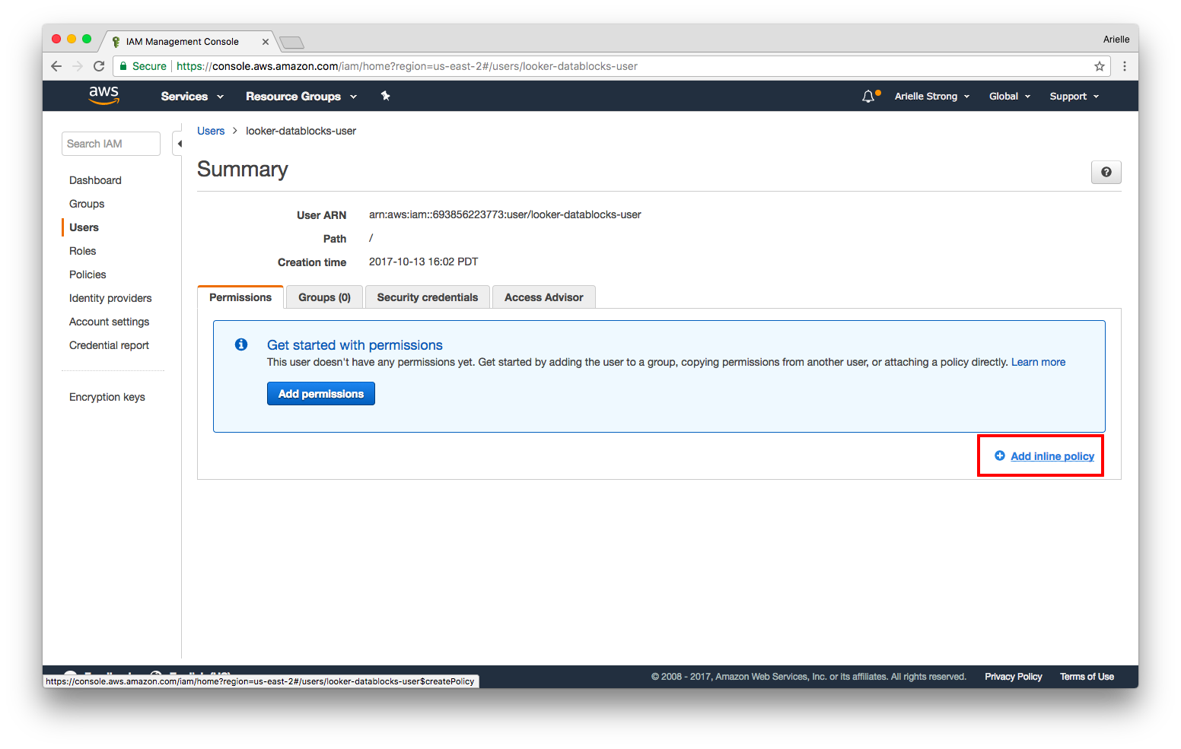Open Credential report in the sidebar
Image resolution: width=1181 pixels, height=749 pixels.
(x=109, y=345)
